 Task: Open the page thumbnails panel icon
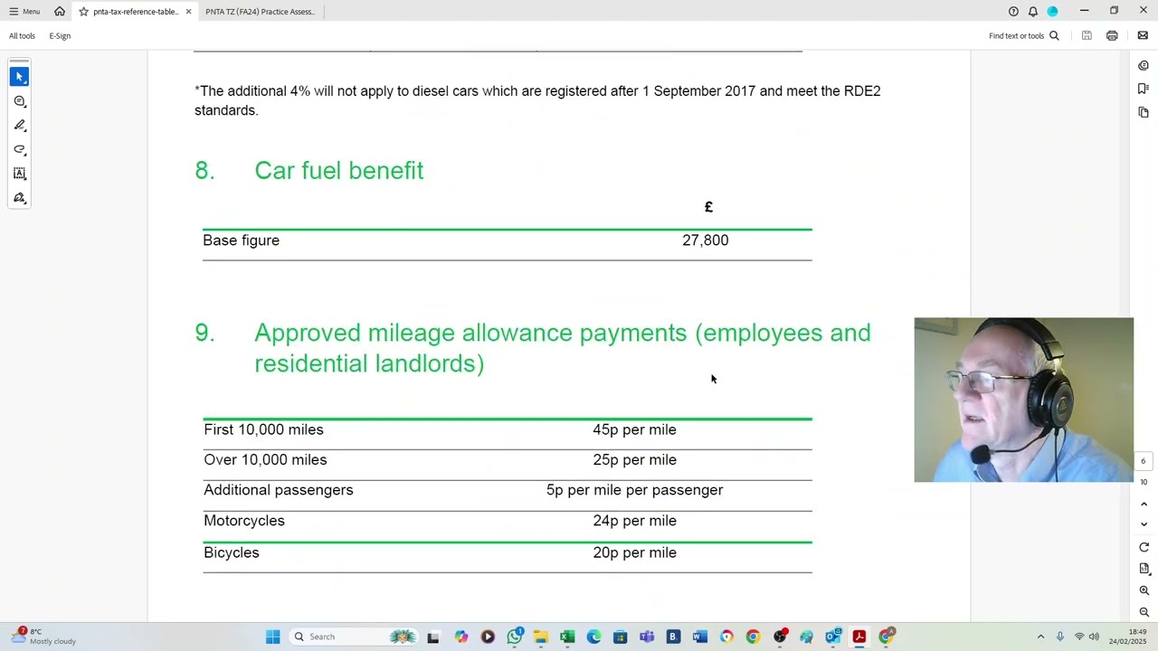pos(1144,112)
